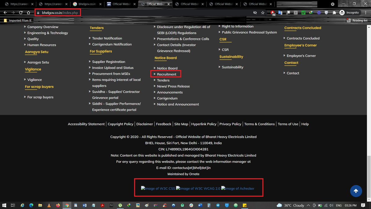Image resolution: width=371 pixels, height=209 pixels.
Task: Open the Google Translate extension
Action: click(280, 13)
